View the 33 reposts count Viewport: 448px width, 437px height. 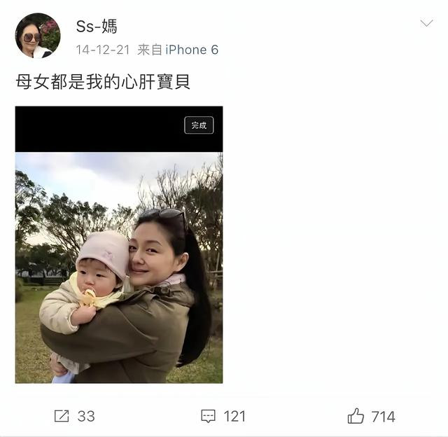pyautogui.click(x=86, y=416)
